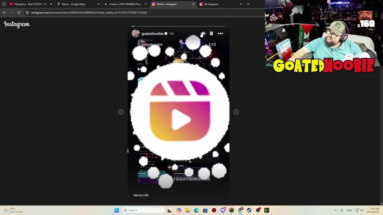This screenshot has width=383, height=215.
Task: Close the (9) Instagram tab
Action: pyautogui.click(x=241, y=4)
